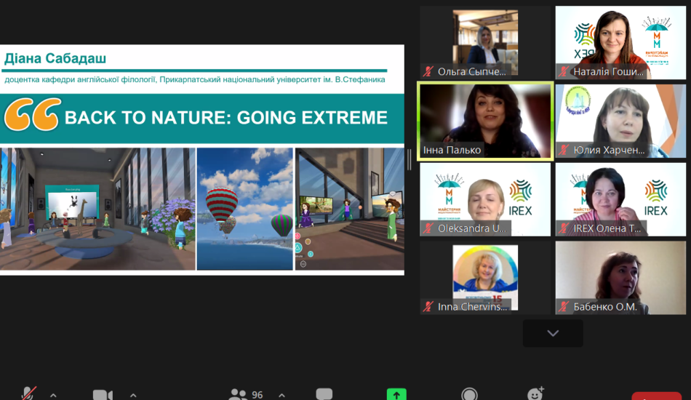Image resolution: width=691 pixels, height=400 pixels.
Task: Click muted mic icon on Oleksandra U... tile
Action: click(x=428, y=228)
